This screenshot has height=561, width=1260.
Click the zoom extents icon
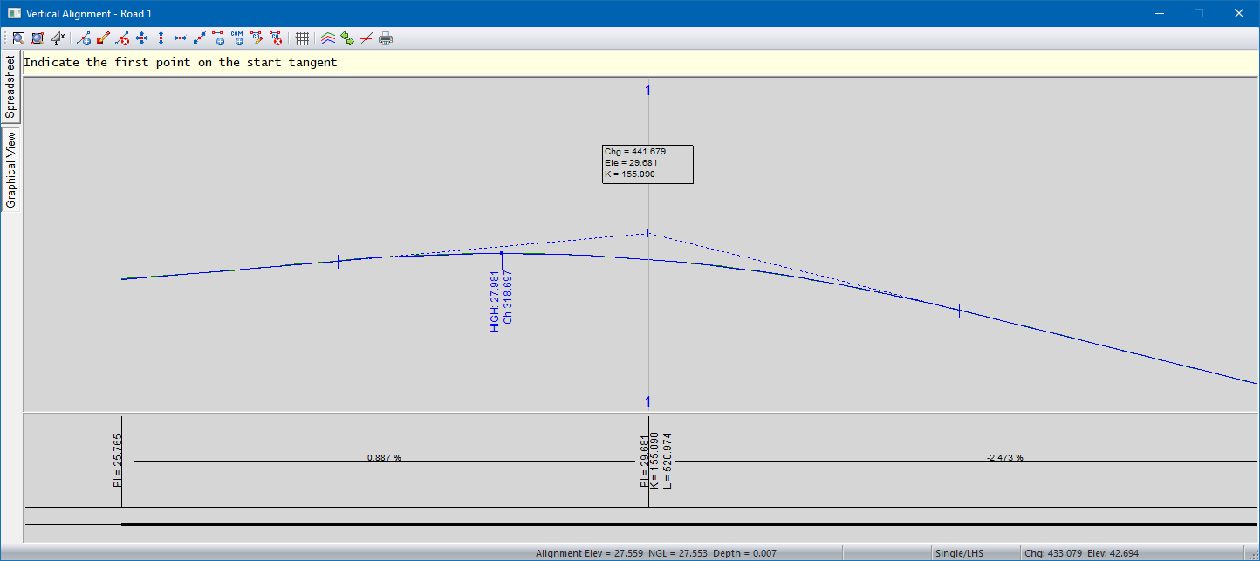(38, 38)
